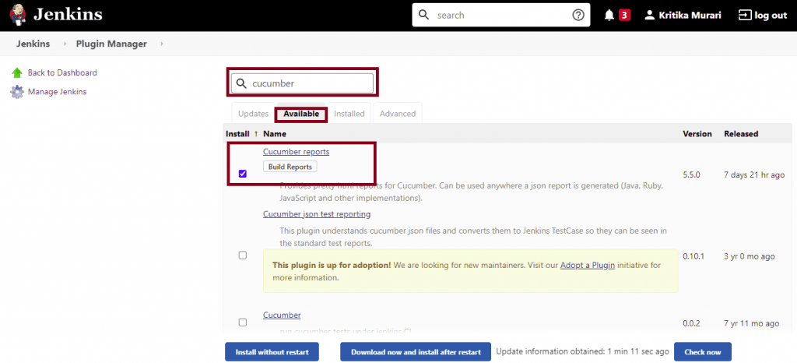Click the green Back to Dashboard arrow icon

coord(17,72)
